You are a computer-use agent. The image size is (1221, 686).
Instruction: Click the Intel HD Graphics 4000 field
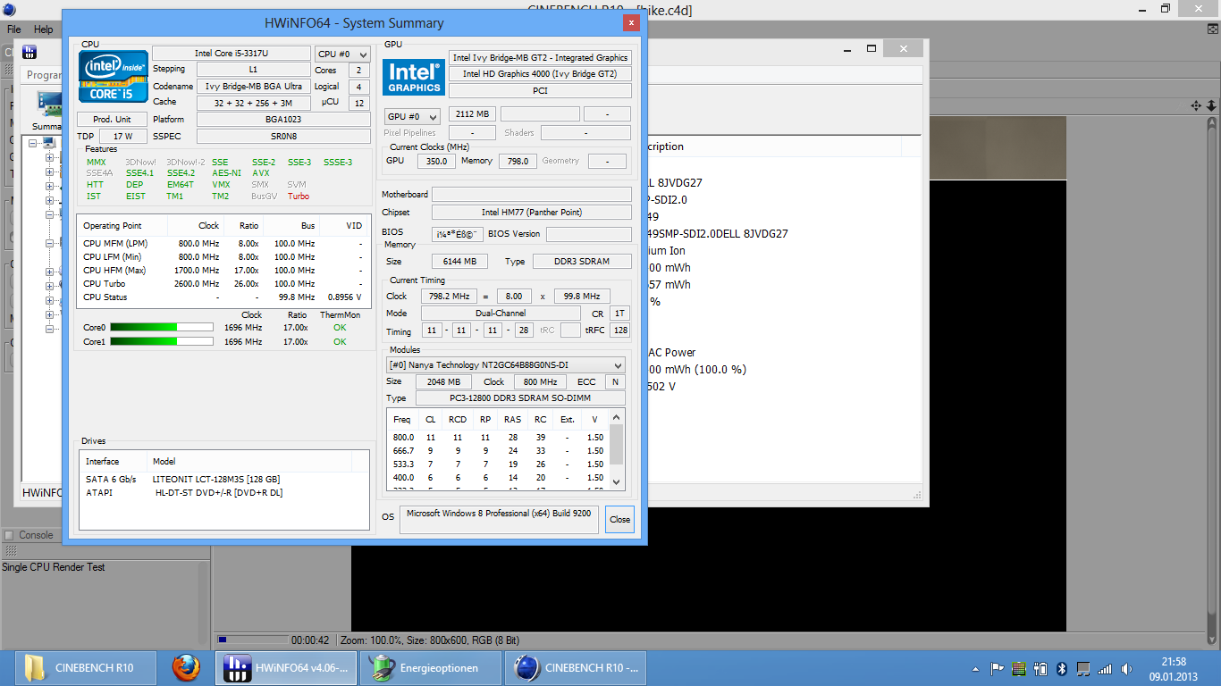pos(540,74)
